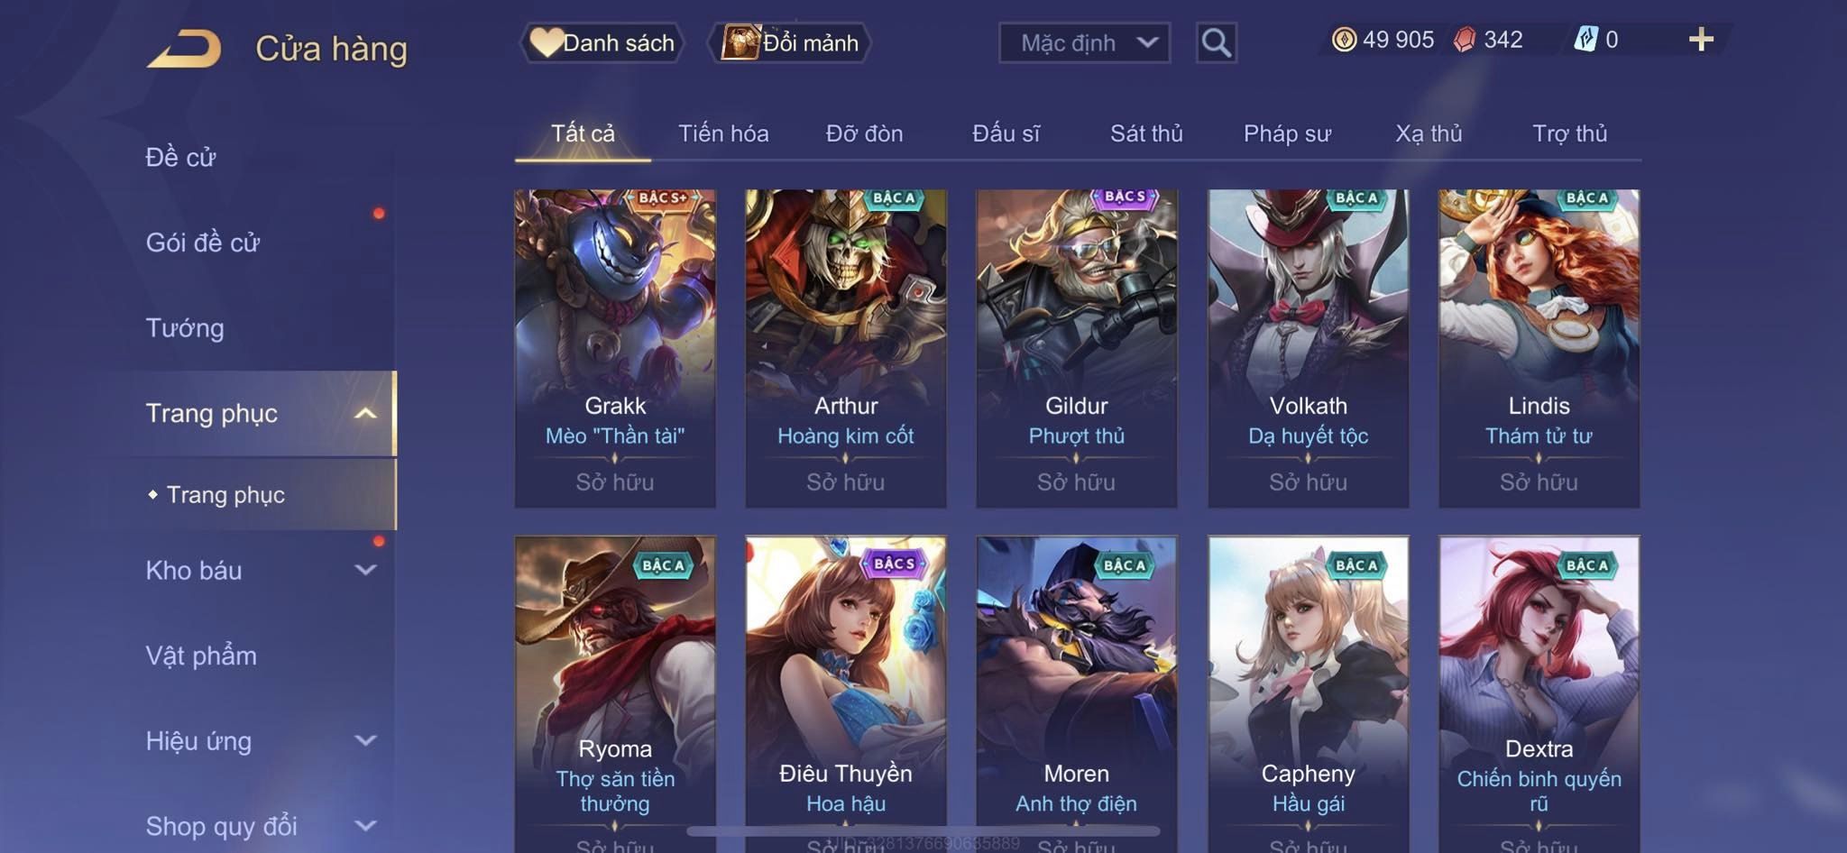Screen dimensions: 1847x853
Task: Switch to the Tiến hóa tab
Action: [723, 133]
